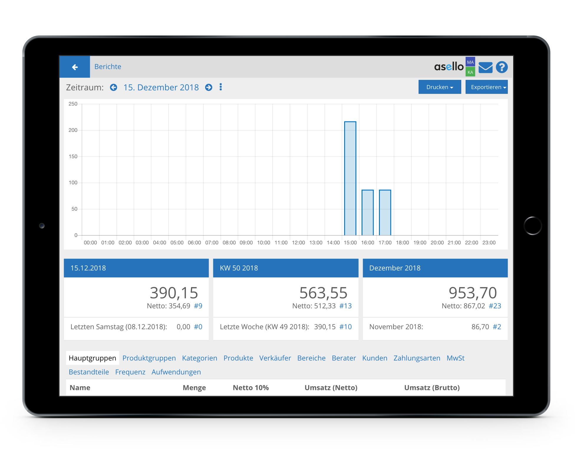This screenshot has height=451, width=582.
Task: Open the Verkäufer tab
Action: click(275, 358)
